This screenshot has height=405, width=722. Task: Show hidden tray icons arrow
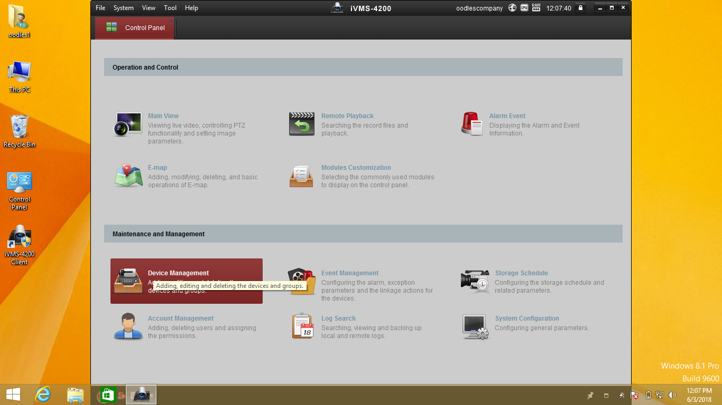point(622,395)
